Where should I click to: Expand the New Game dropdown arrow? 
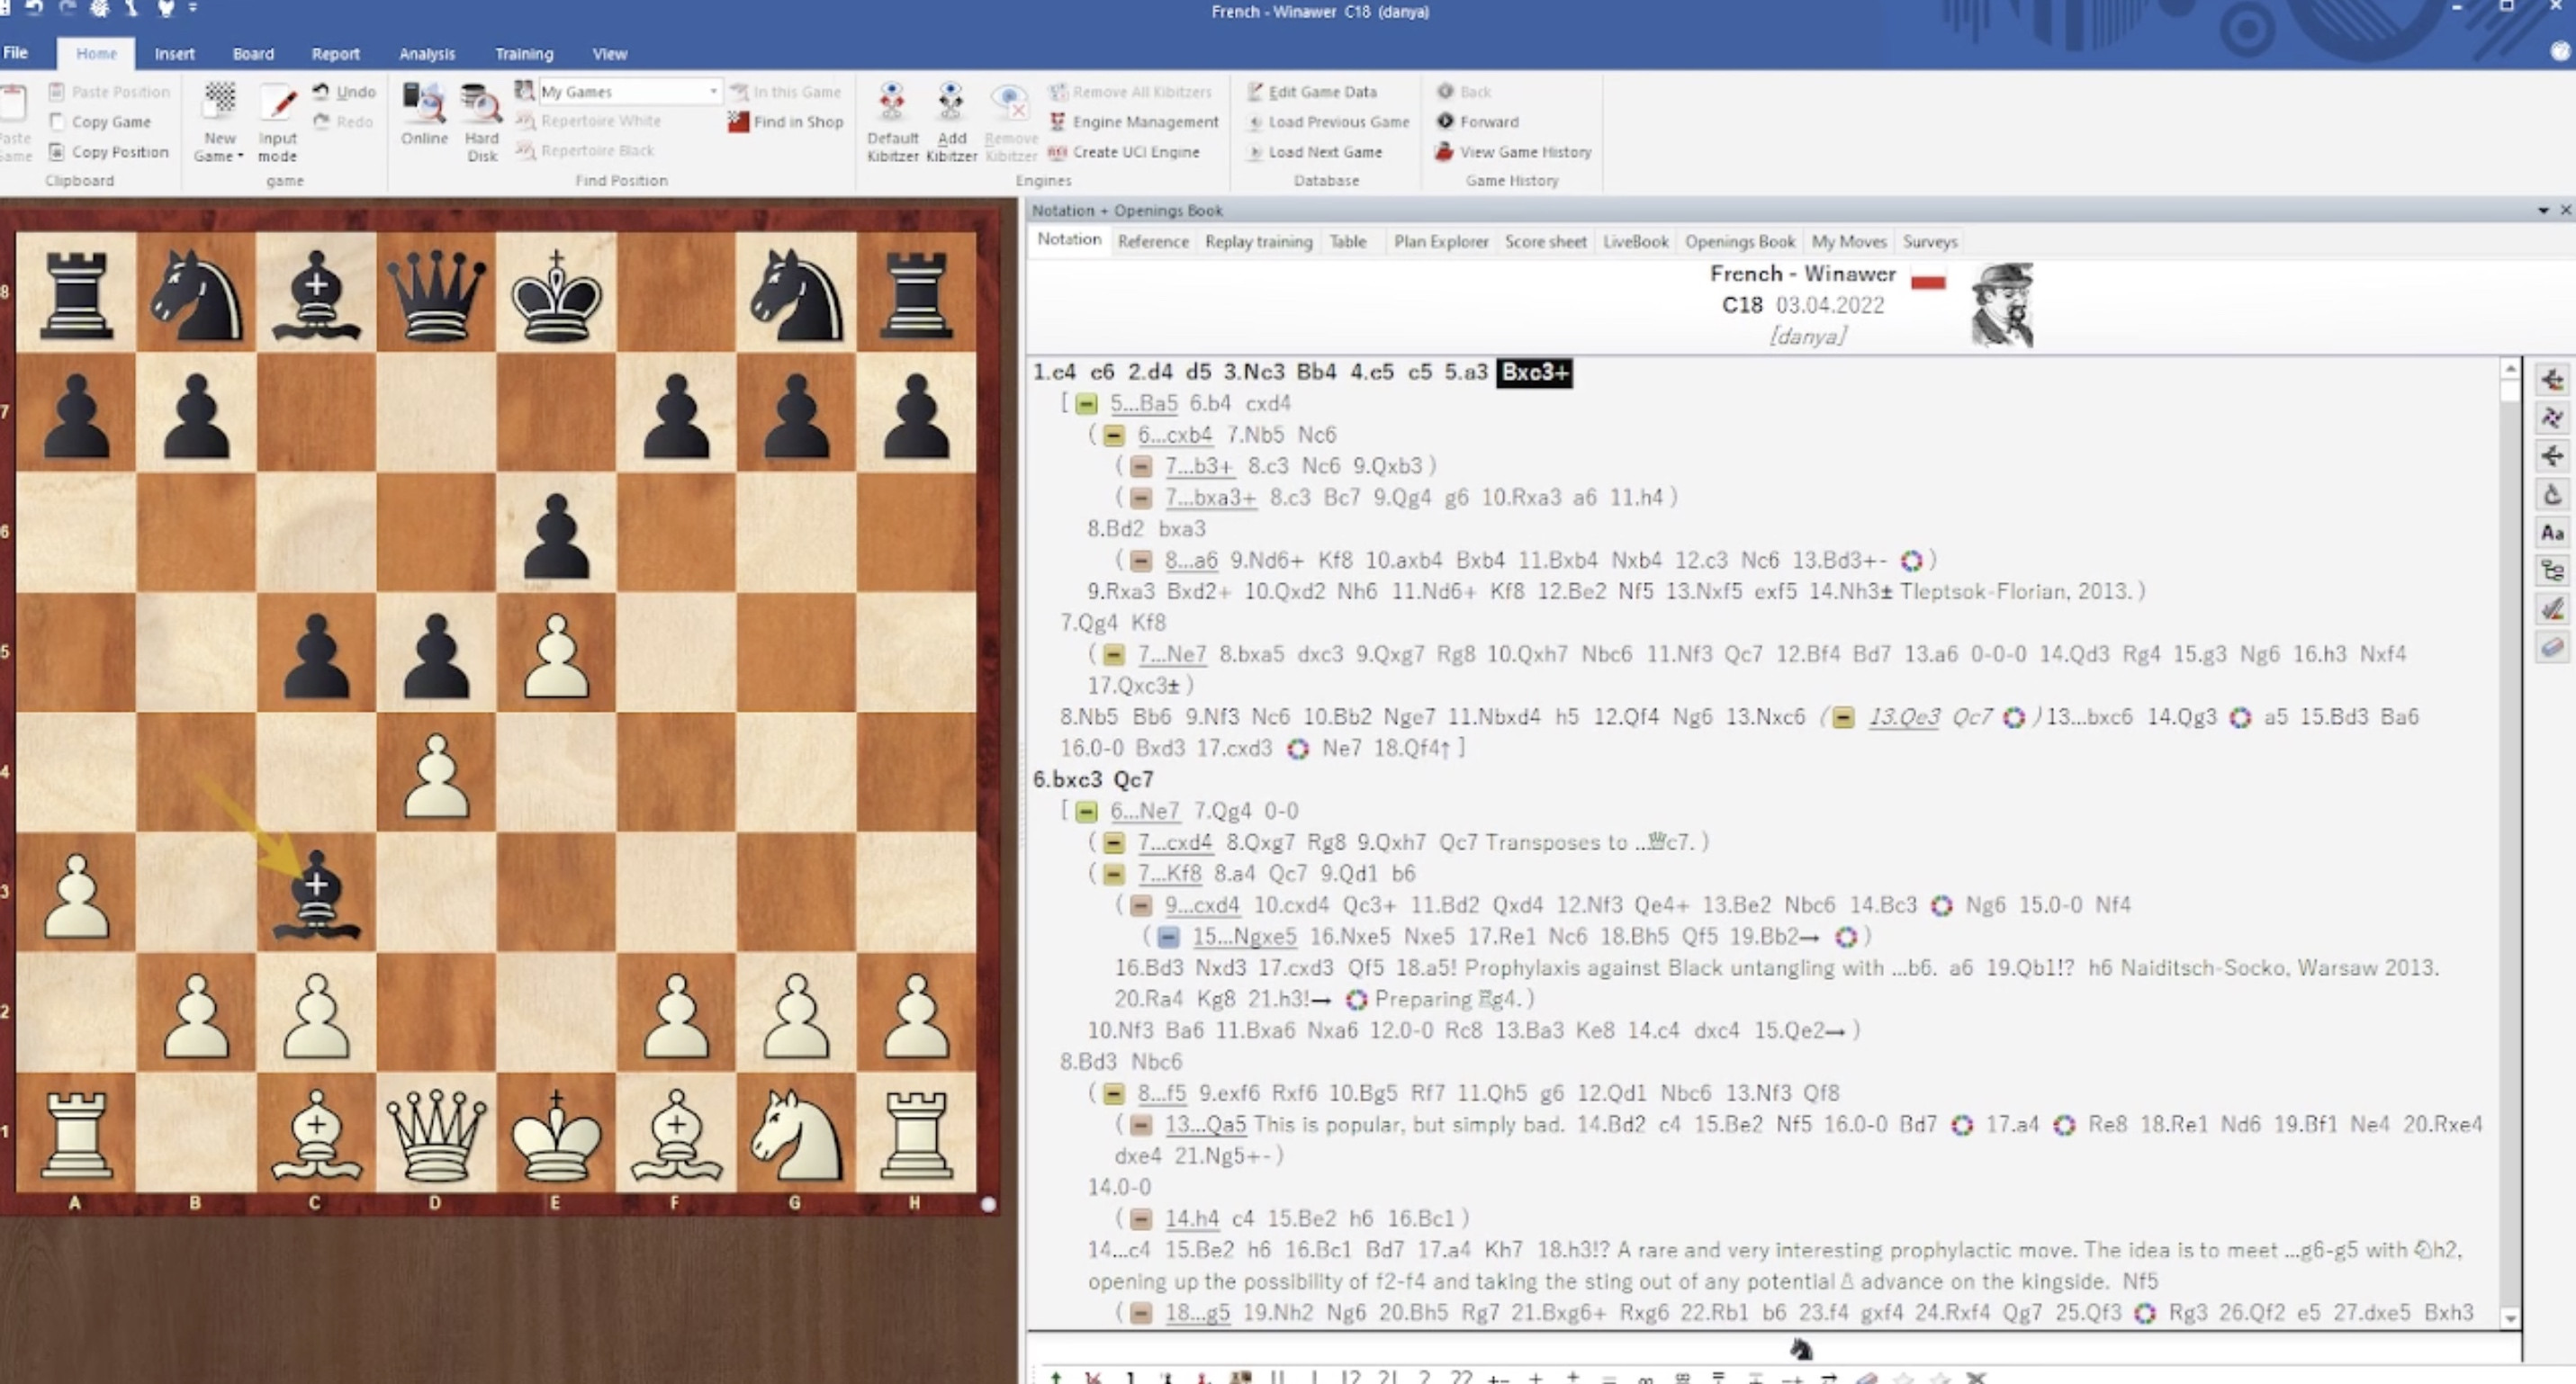[241, 157]
